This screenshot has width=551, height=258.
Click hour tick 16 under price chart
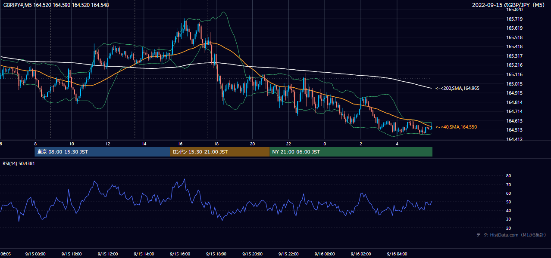coord(180,144)
